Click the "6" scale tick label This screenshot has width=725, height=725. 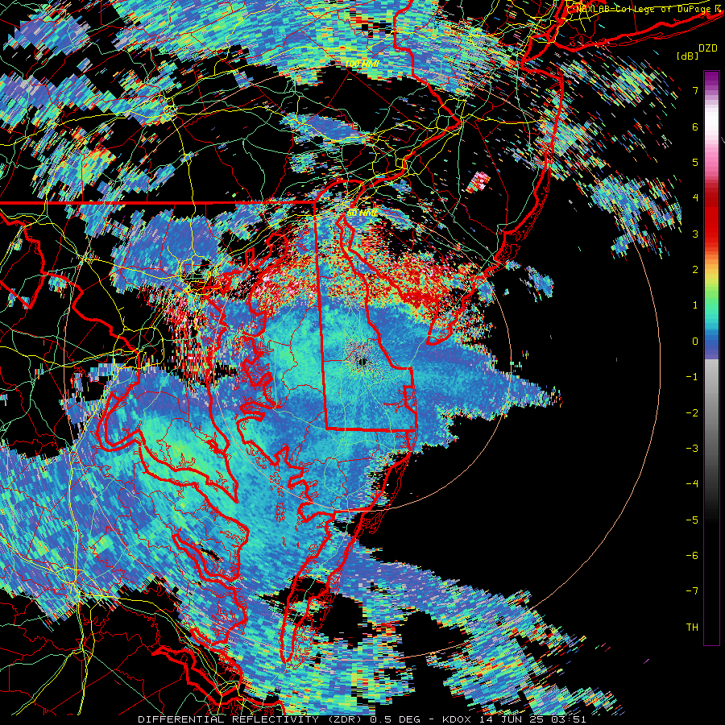pyautogui.click(x=695, y=126)
